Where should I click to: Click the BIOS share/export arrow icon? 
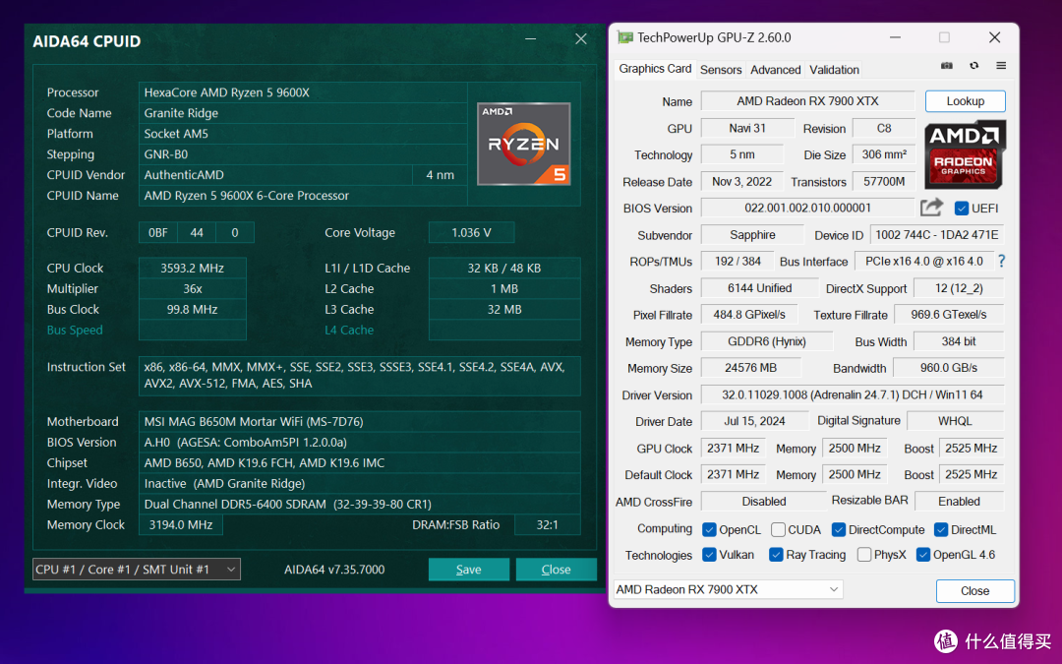click(931, 208)
